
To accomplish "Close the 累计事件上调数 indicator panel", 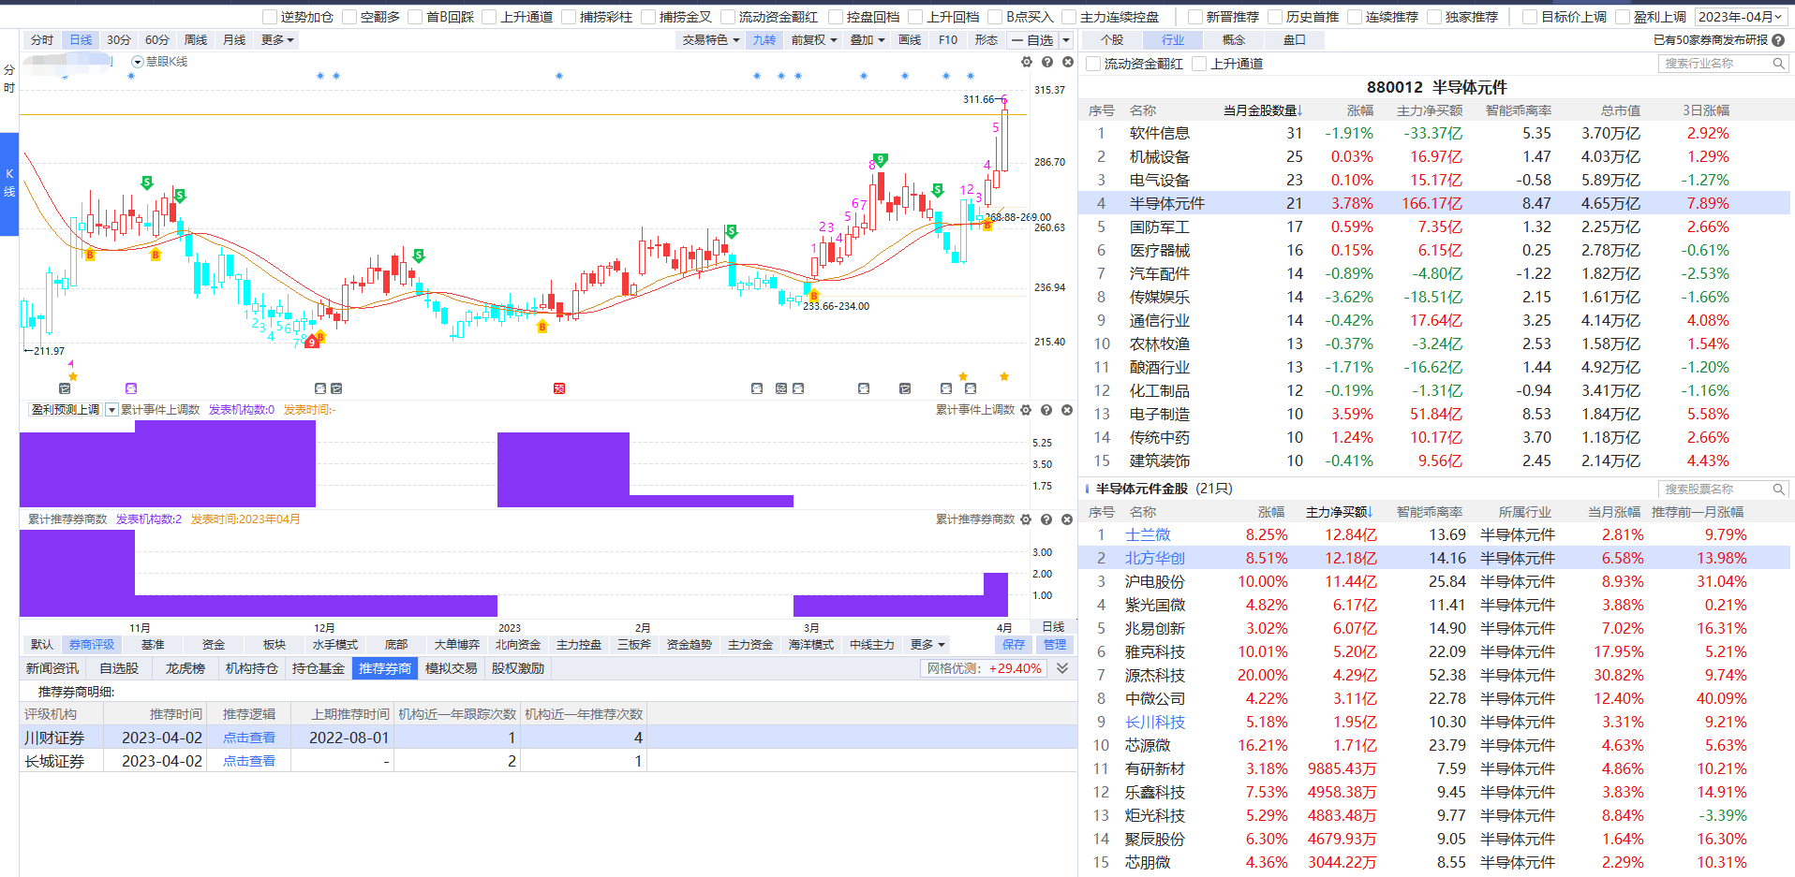I will (1067, 410).
